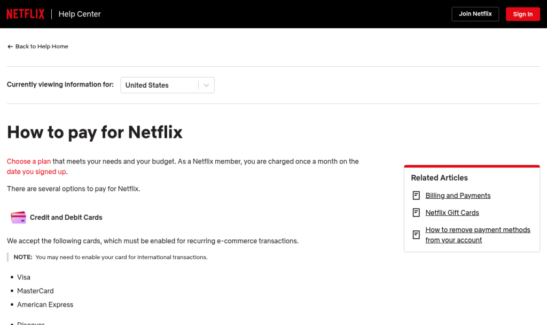Click document icon beside Billing and Payments
Image resolution: width=547 pixels, height=325 pixels.
pyautogui.click(x=416, y=196)
